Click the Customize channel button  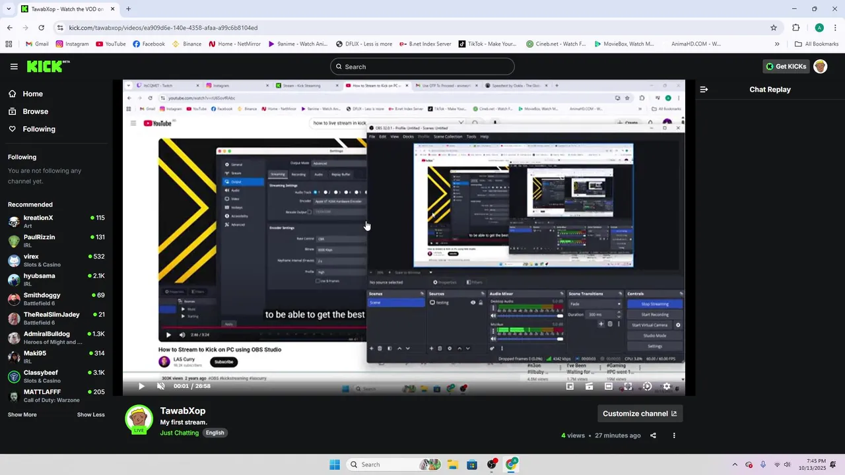640,414
